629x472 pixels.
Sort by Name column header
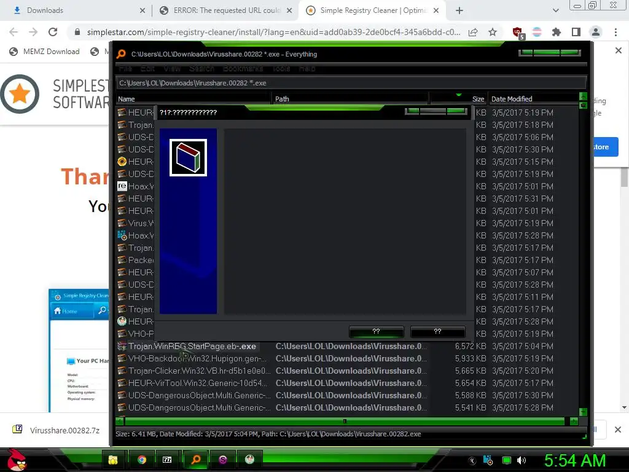tap(193, 99)
